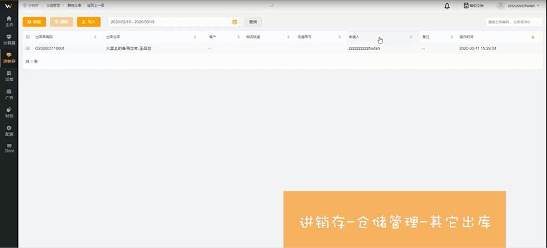Click the orange 新建 create button
The height and width of the screenshot is (248, 547).
coord(34,21)
